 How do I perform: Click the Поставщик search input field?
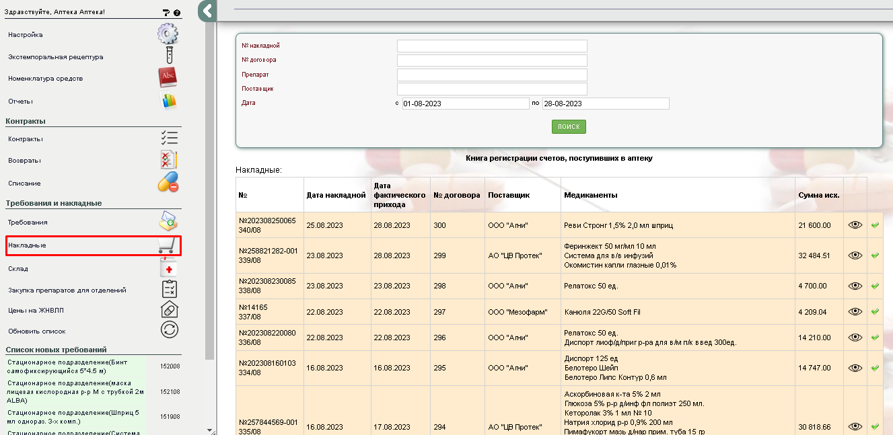492,89
